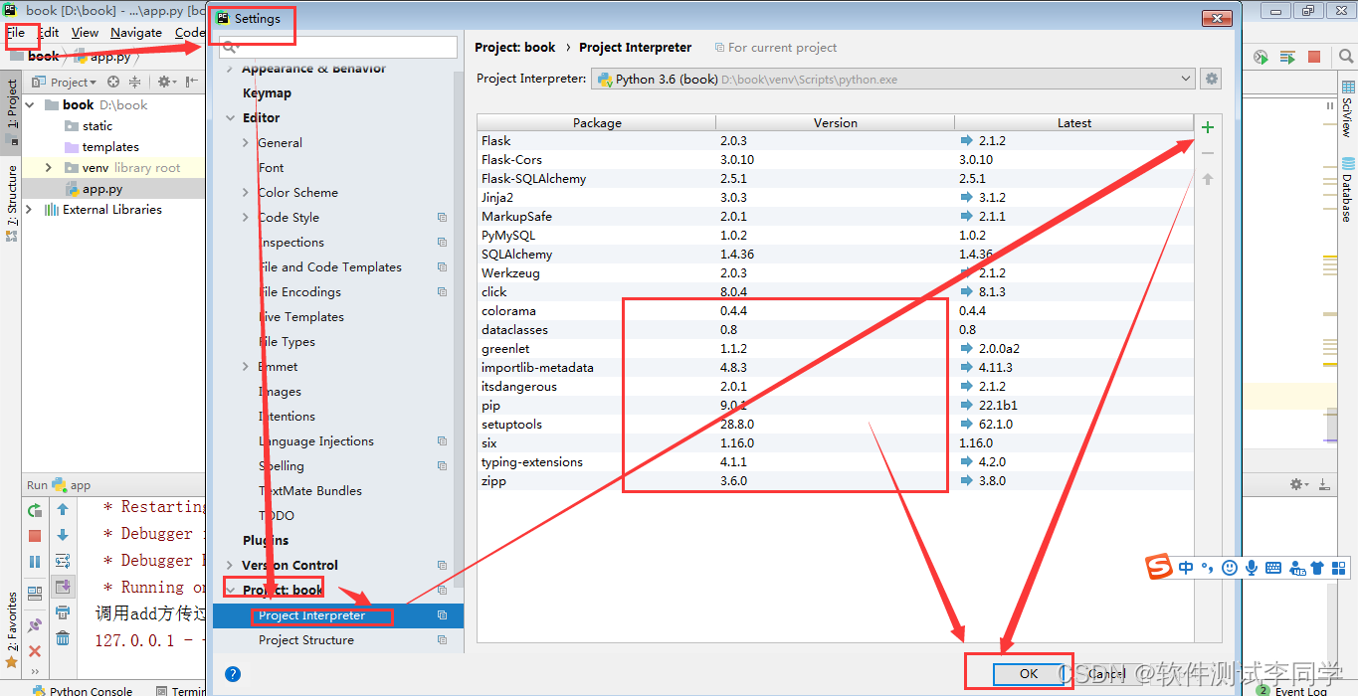Select Plugins in settings tree
The image size is (1358, 696).
point(266,541)
